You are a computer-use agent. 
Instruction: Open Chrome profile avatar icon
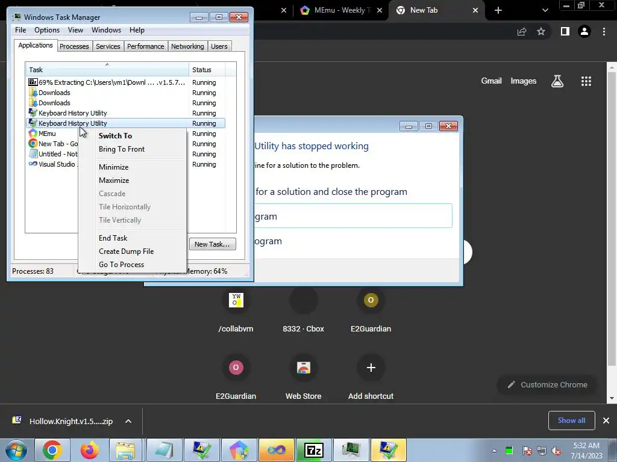584,31
